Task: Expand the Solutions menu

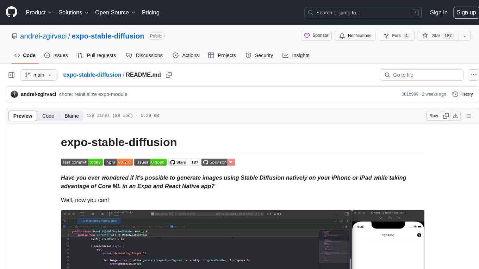Action: coord(73,12)
